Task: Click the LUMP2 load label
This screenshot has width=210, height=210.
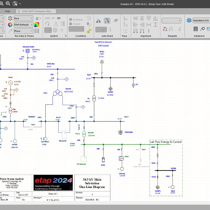Action: tap(110, 92)
